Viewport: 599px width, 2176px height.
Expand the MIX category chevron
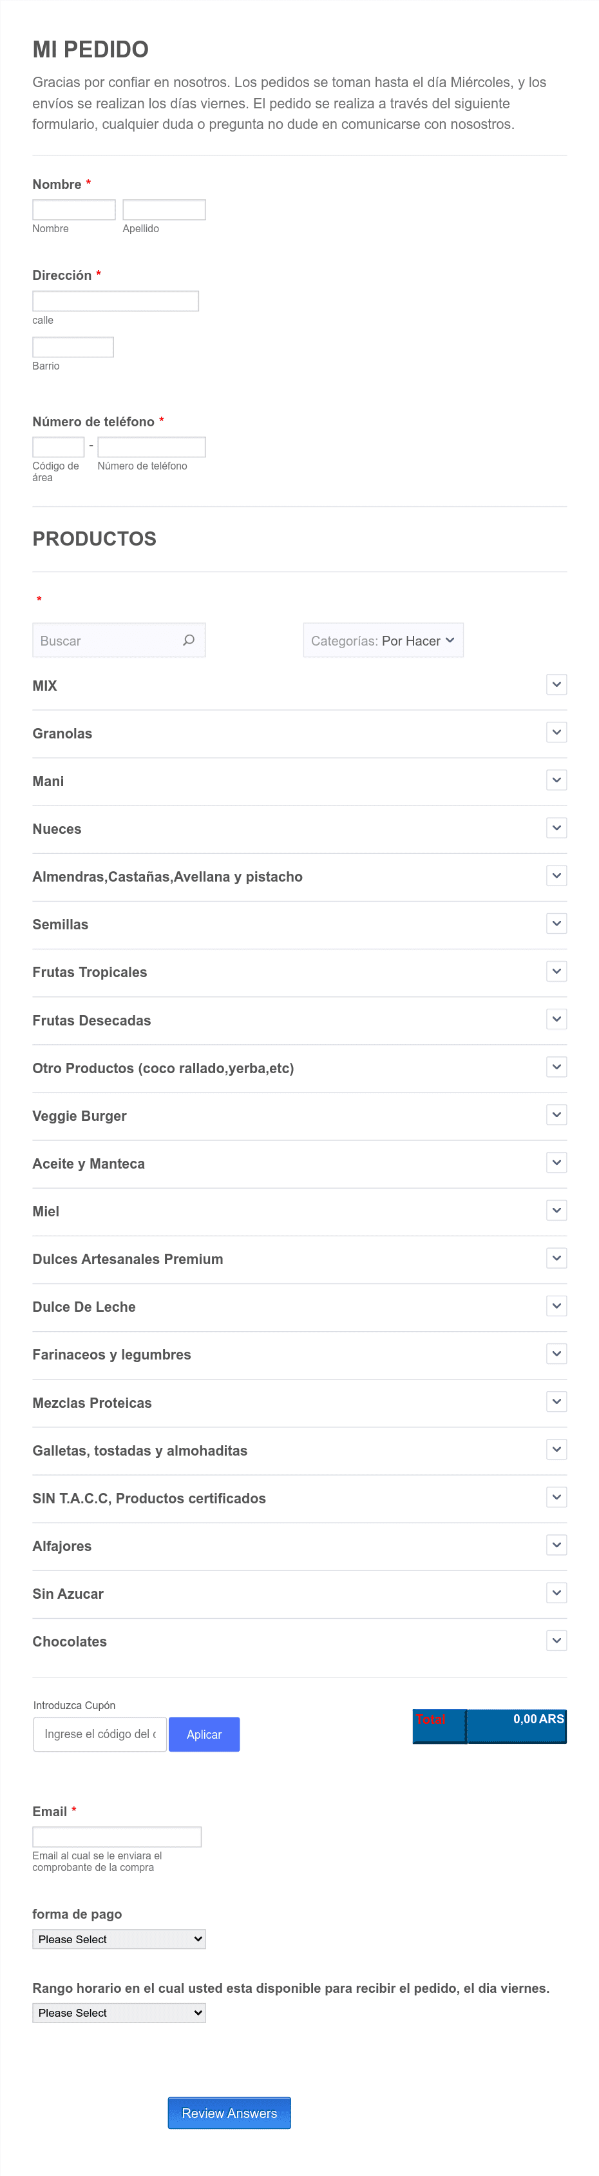pyautogui.click(x=556, y=684)
